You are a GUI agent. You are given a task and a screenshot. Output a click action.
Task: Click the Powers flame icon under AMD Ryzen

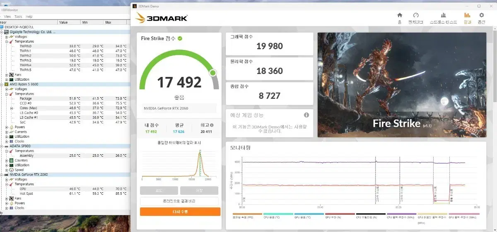pyautogui.click(x=11, y=127)
